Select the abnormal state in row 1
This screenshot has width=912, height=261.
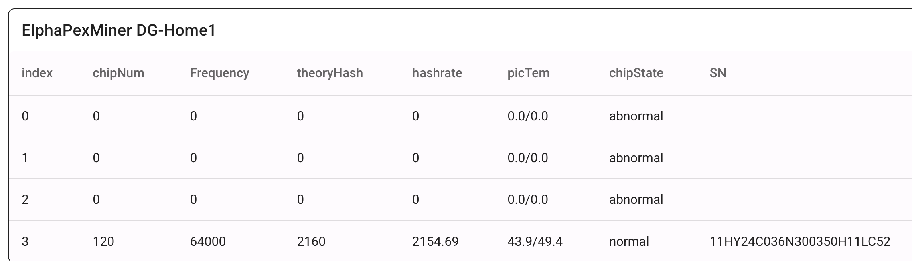point(636,158)
